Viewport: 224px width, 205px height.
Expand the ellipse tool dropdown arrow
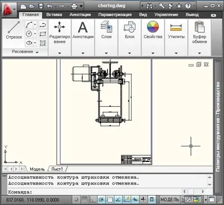pos(35,43)
